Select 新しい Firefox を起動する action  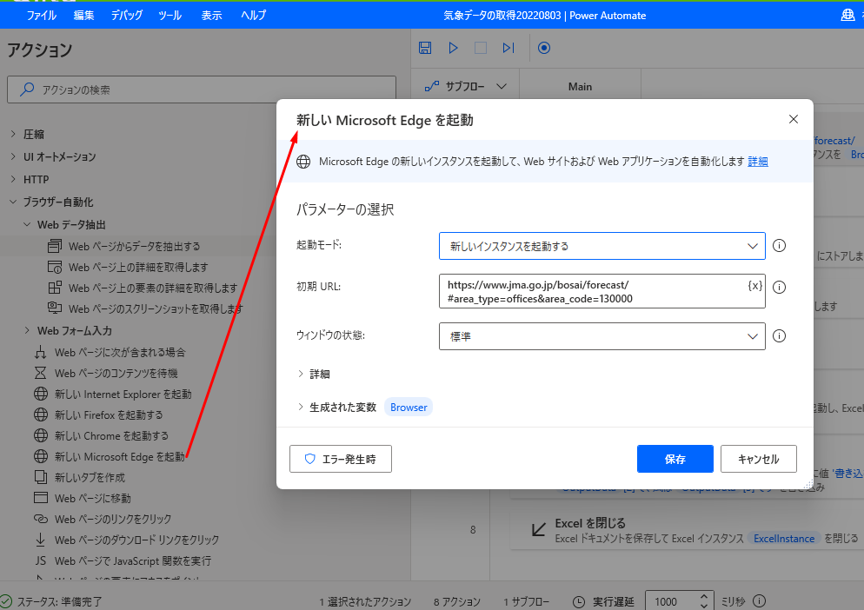pyautogui.click(x=98, y=415)
